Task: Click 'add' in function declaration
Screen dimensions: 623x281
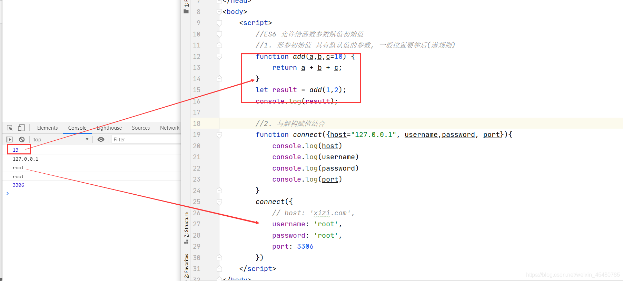Action: click(x=299, y=57)
